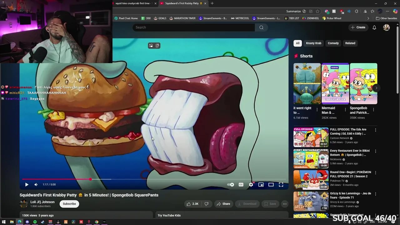The image size is (400, 225).
Task: Submit search with the magnifier button
Action: coord(261,27)
